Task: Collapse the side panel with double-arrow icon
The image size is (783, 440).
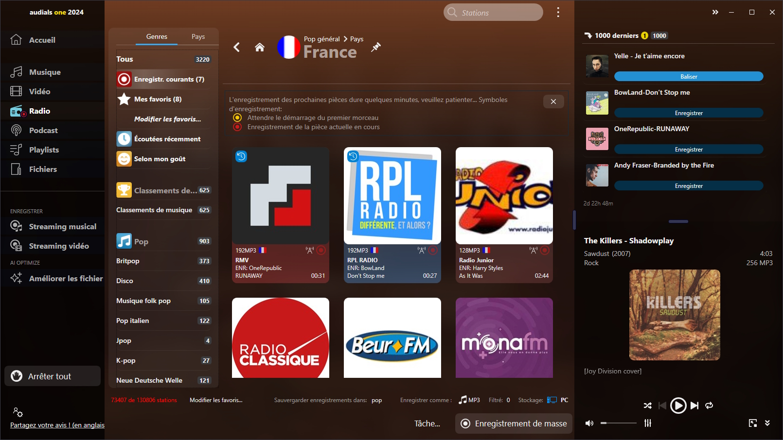Action: click(x=715, y=12)
